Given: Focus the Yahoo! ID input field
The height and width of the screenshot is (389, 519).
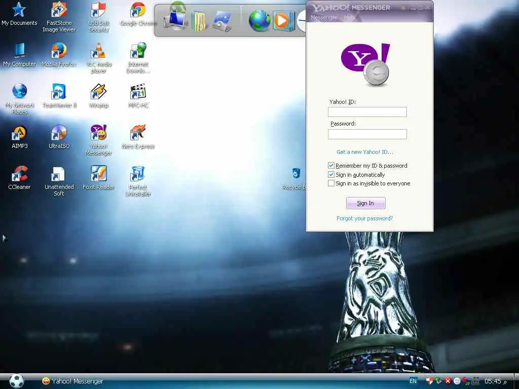Looking at the screenshot, I should coord(367,112).
